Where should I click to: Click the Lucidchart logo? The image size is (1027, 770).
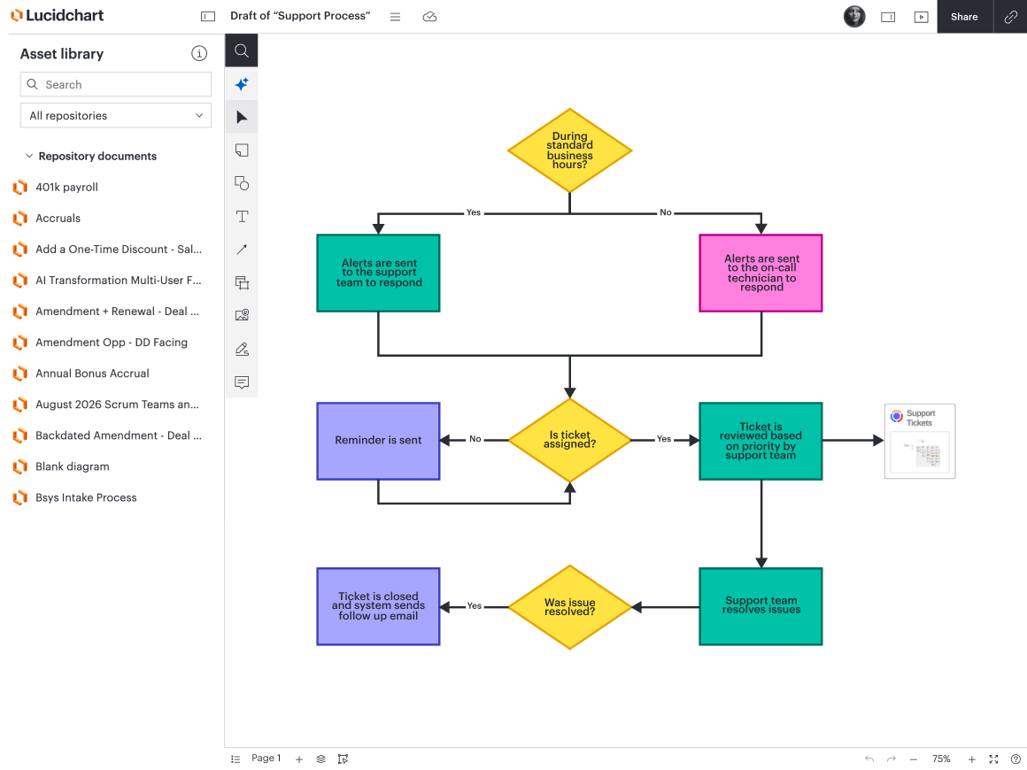point(57,15)
